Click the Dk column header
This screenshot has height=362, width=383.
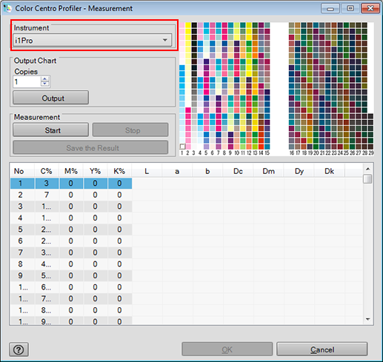329,171
